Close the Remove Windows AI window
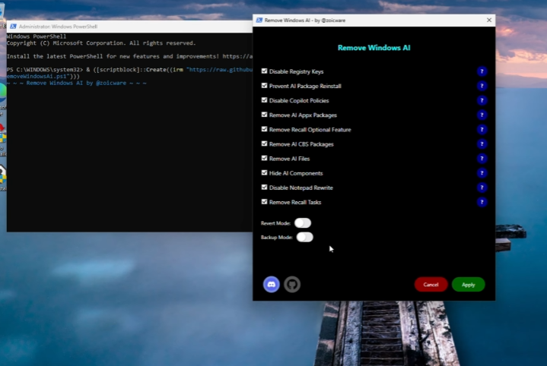 (x=488, y=20)
